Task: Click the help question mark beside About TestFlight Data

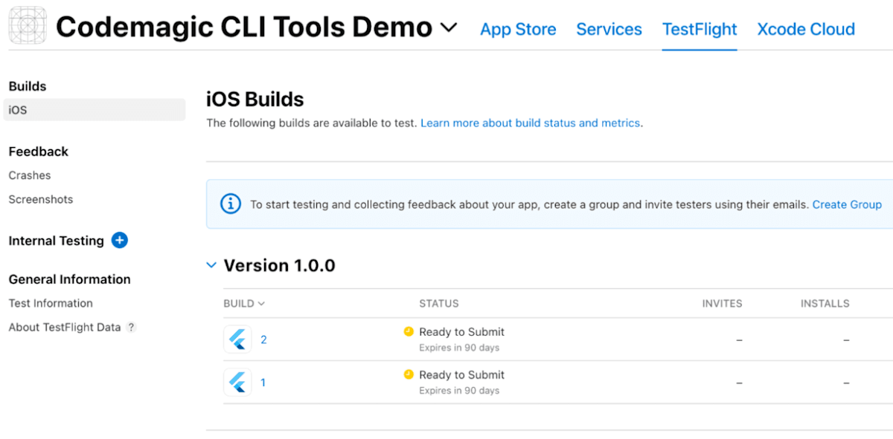Action: 131,327
